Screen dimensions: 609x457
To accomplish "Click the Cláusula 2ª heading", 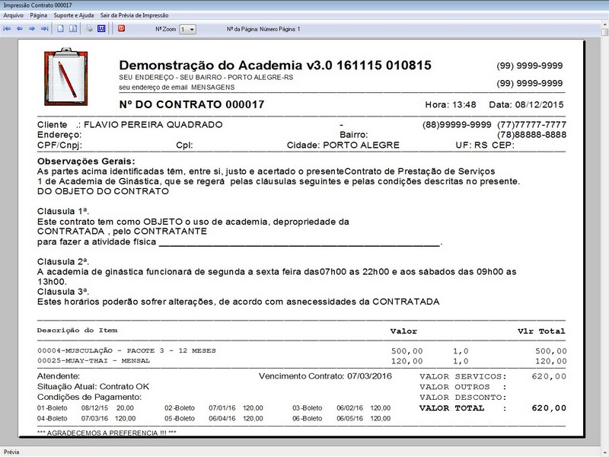I will (63, 261).
